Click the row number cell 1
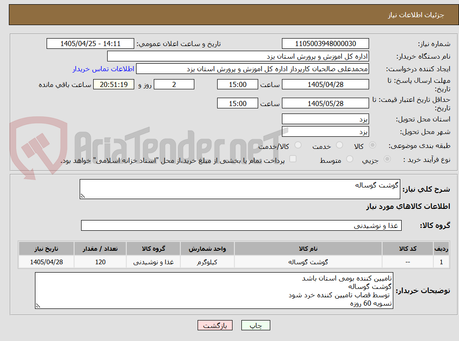Image resolution: width=459 pixels, height=341 pixels. tap(441, 262)
